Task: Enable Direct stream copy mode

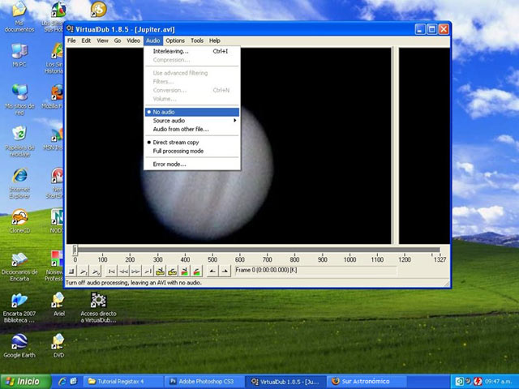Action: pyautogui.click(x=175, y=143)
